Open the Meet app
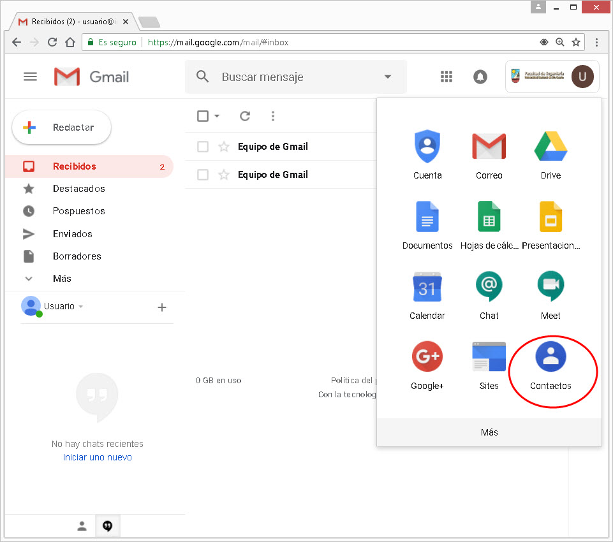 (550, 296)
